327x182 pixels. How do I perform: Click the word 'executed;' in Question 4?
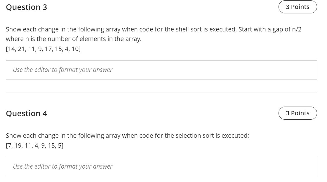pyautogui.click(x=235, y=136)
